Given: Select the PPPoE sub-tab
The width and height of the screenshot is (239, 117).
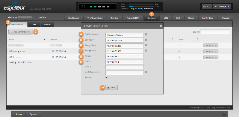Looking at the screenshot, I should pyautogui.click(x=47, y=24).
